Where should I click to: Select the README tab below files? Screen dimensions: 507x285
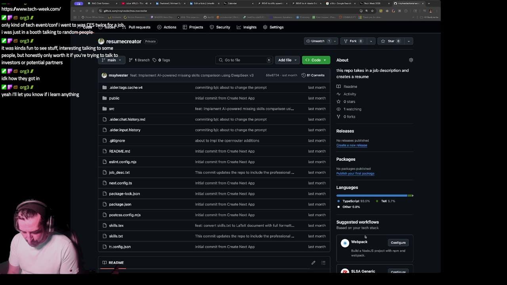(x=113, y=263)
